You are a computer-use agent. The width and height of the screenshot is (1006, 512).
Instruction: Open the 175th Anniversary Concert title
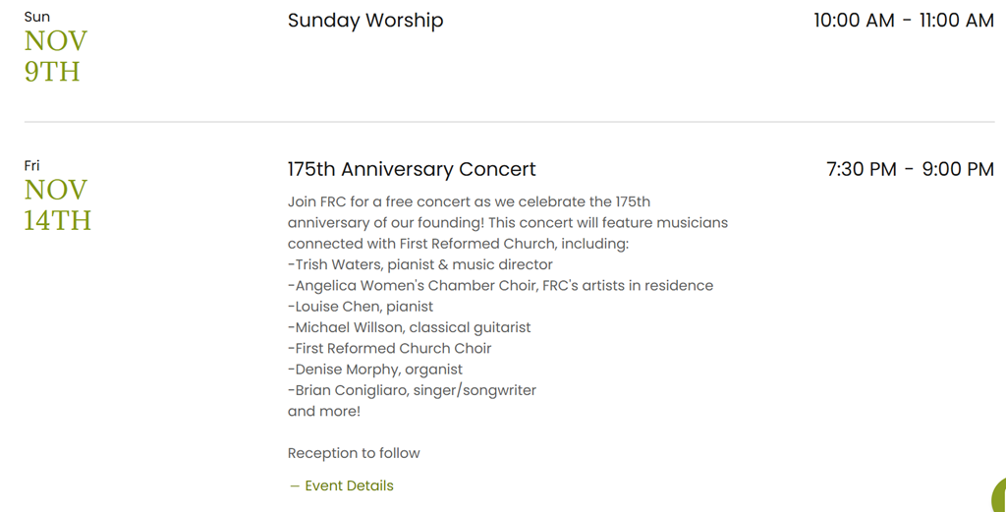pyautogui.click(x=412, y=169)
